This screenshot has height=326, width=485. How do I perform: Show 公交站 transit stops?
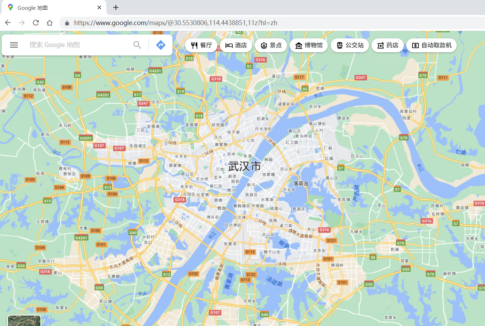point(350,45)
